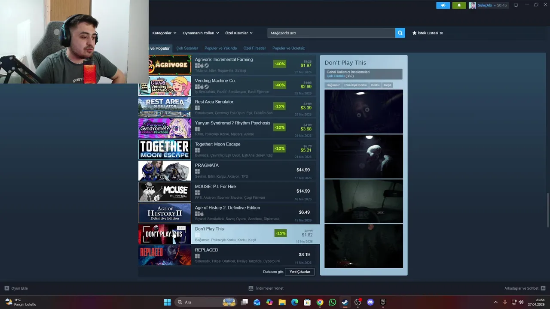Launch Outlook from the taskbar
Screen dimensions: 550x309
coord(257,302)
